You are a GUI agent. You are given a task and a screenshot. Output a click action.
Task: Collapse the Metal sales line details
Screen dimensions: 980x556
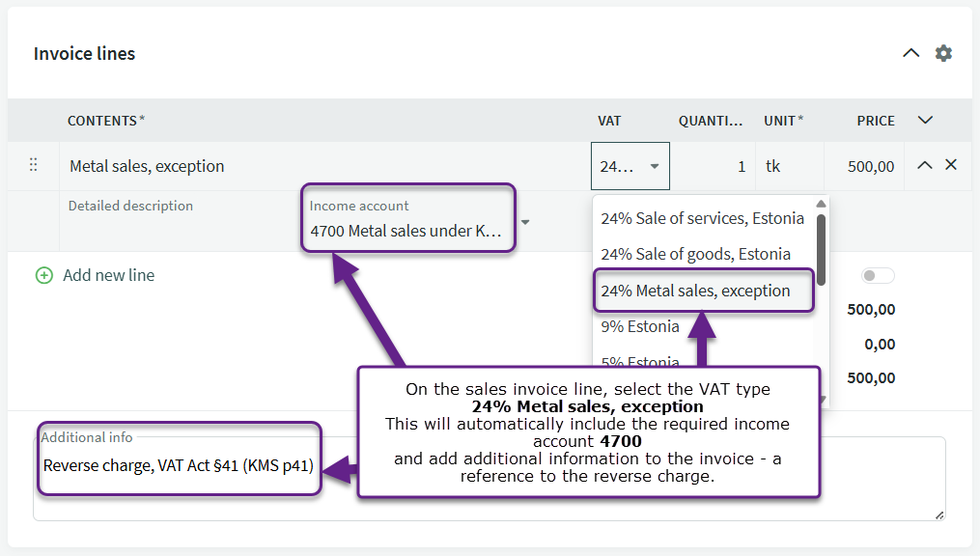924,165
